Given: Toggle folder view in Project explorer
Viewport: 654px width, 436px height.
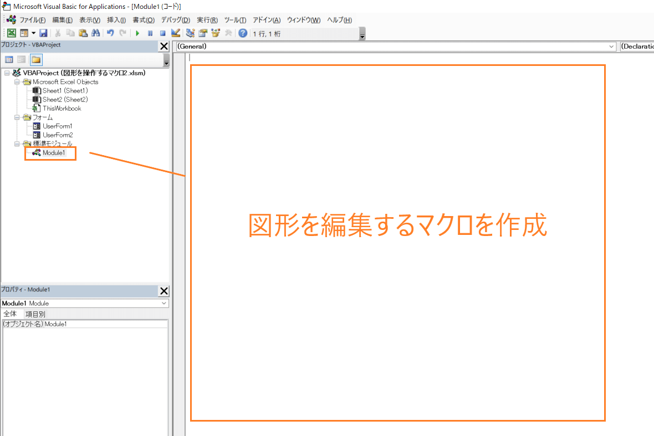Looking at the screenshot, I should click(x=36, y=59).
